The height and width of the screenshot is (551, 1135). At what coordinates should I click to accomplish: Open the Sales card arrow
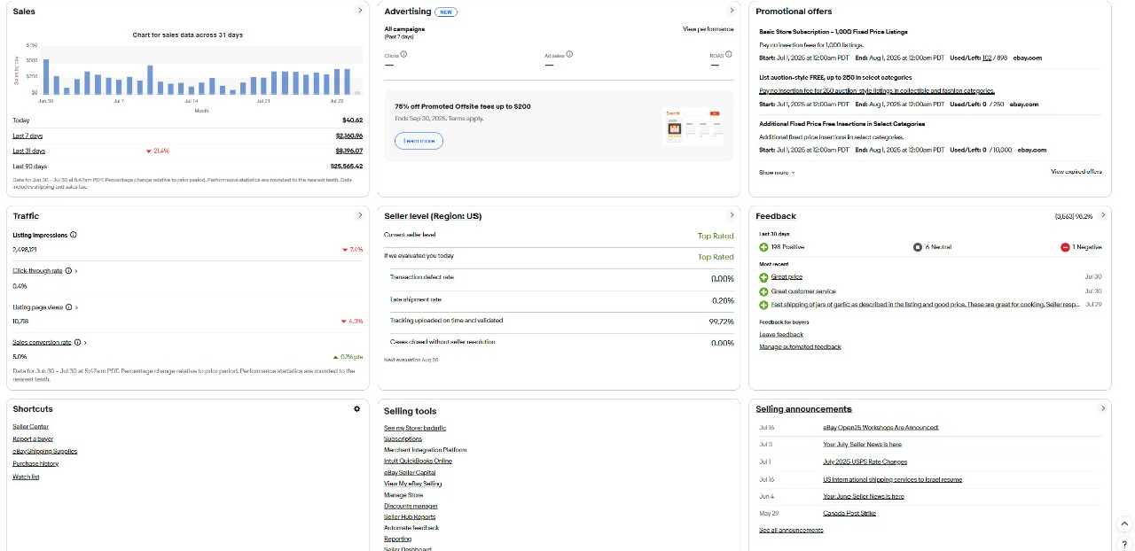pyautogui.click(x=360, y=11)
